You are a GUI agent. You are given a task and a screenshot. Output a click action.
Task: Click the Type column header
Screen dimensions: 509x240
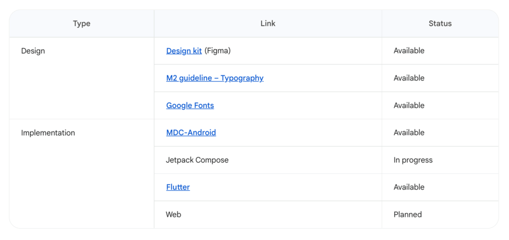pyautogui.click(x=81, y=24)
